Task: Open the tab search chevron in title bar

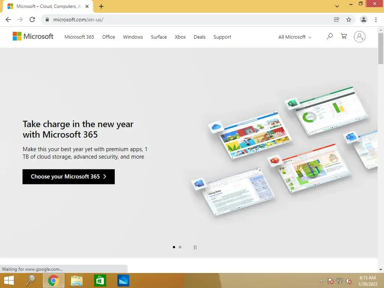Action: [337, 6]
